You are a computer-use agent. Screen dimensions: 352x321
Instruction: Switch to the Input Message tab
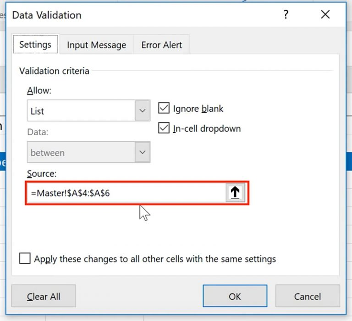coord(96,45)
